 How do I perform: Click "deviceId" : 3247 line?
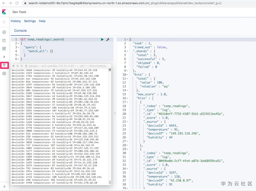click(x=162, y=173)
